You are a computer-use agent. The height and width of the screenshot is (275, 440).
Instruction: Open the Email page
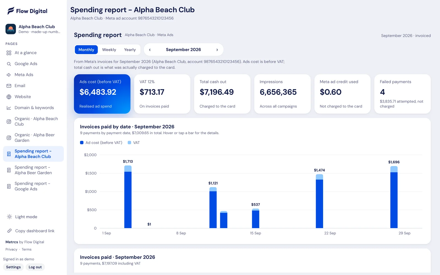tap(33, 86)
